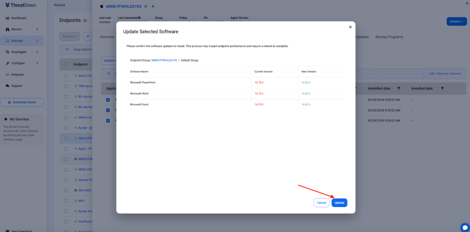Image resolution: width=470 pixels, height=232 pixels.
Task: Click the Dashboard chart icon in sidebar
Action: 7,18
